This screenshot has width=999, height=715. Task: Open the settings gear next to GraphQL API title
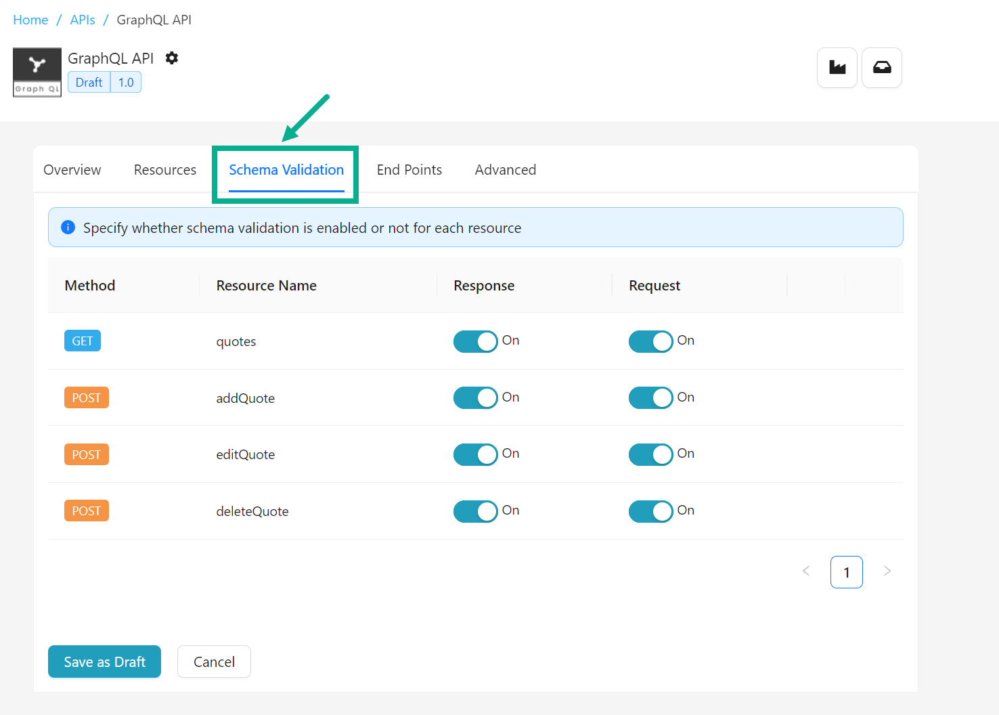171,58
